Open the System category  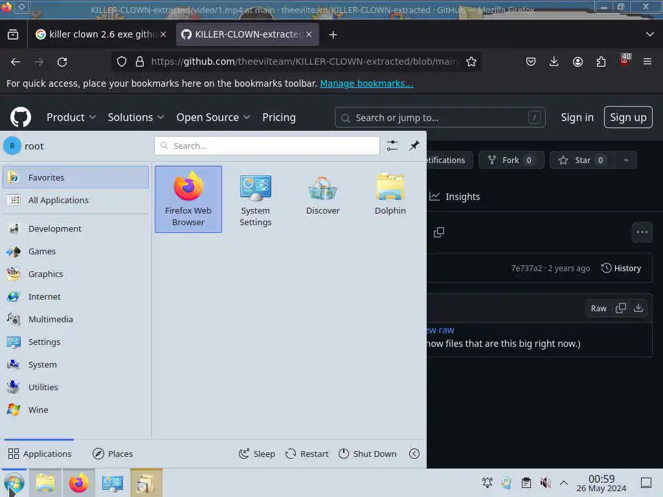coord(76,364)
